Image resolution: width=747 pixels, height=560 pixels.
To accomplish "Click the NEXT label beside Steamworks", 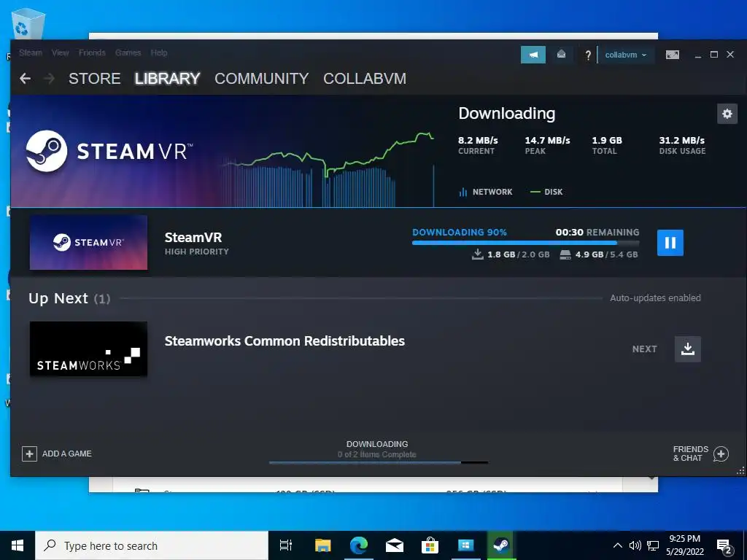I will click(645, 349).
